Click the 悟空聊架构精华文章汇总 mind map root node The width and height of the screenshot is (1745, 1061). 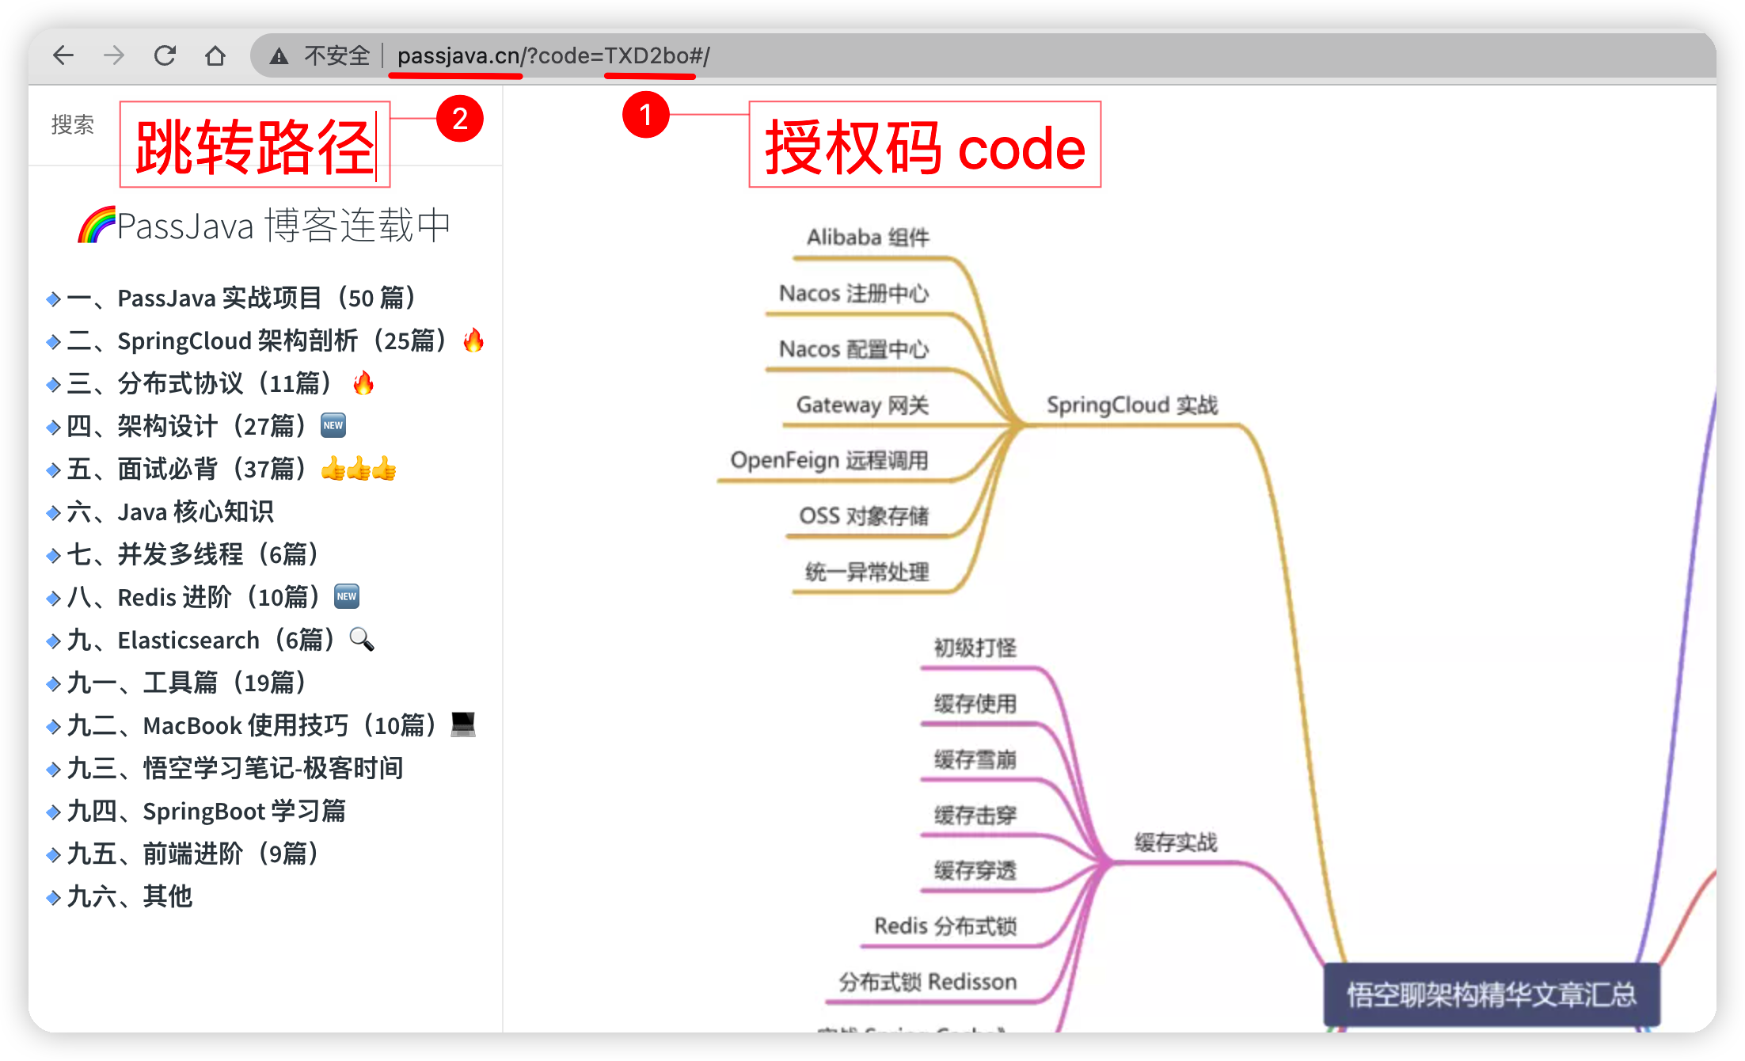point(1492,994)
